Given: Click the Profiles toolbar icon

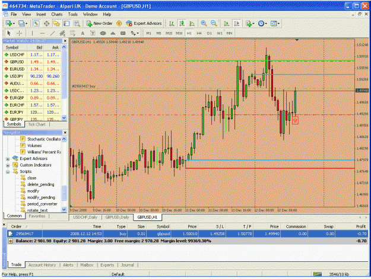Looking at the screenshot, I should coord(21,23).
